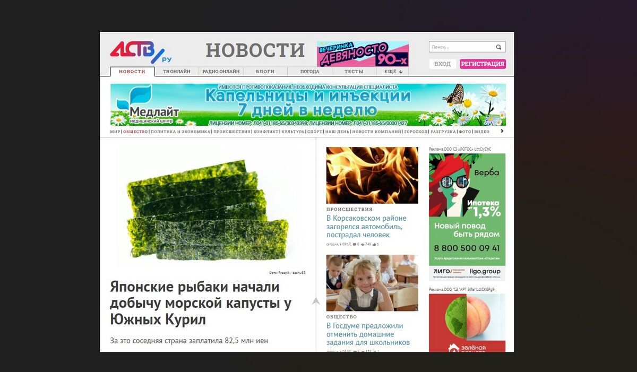Open the ПОГОДА tab

(309, 72)
